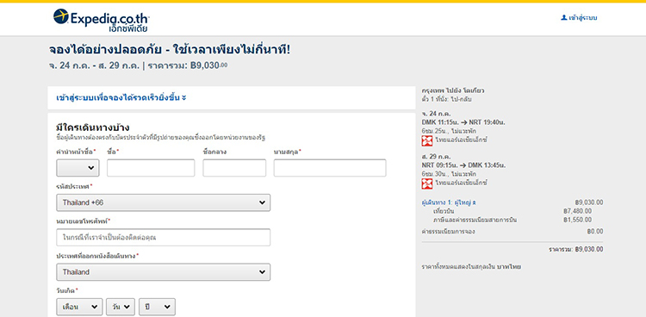
Task: Collapse ผู้เดินทาง 1: ผู้ใหญ่ price breakdown
Action: (449, 202)
